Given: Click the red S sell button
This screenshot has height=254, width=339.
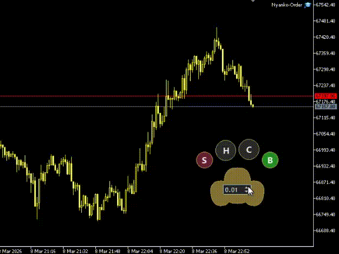Looking at the screenshot, I should click(x=204, y=160).
